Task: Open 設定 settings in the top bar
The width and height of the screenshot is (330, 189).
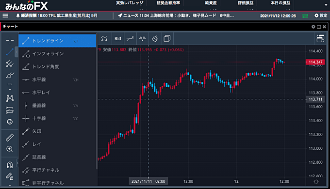Action: (321, 16)
